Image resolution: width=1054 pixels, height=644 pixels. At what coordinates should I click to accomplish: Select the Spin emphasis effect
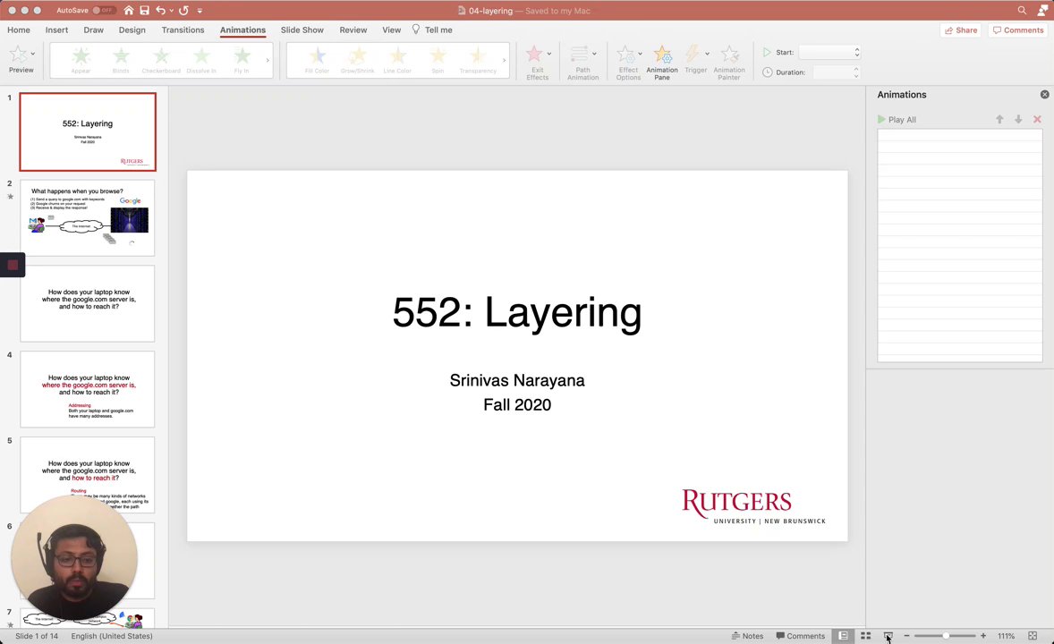point(438,60)
